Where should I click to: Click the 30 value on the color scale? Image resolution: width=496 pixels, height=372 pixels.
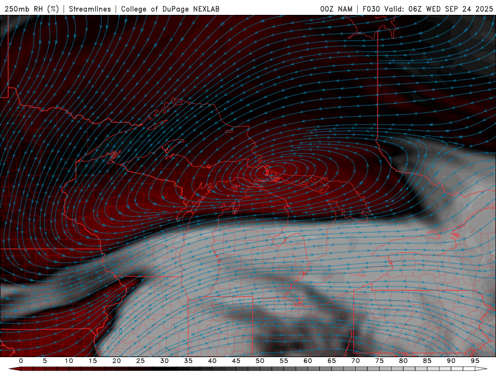(x=164, y=361)
